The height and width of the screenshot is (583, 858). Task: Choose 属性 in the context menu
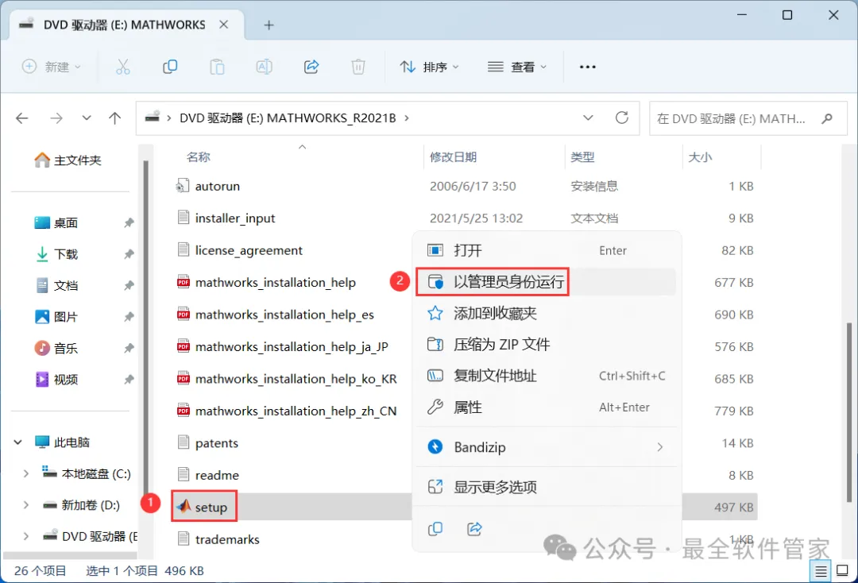pos(546,407)
